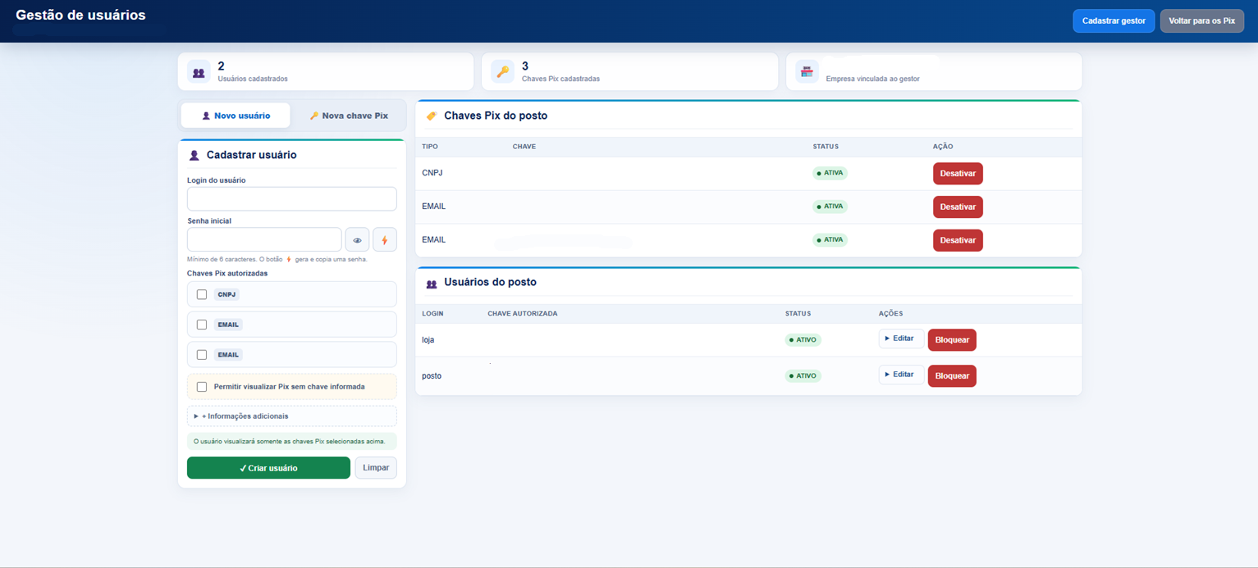Go back via Voltar para os Pix
1258x568 pixels.
point(1201,20)
